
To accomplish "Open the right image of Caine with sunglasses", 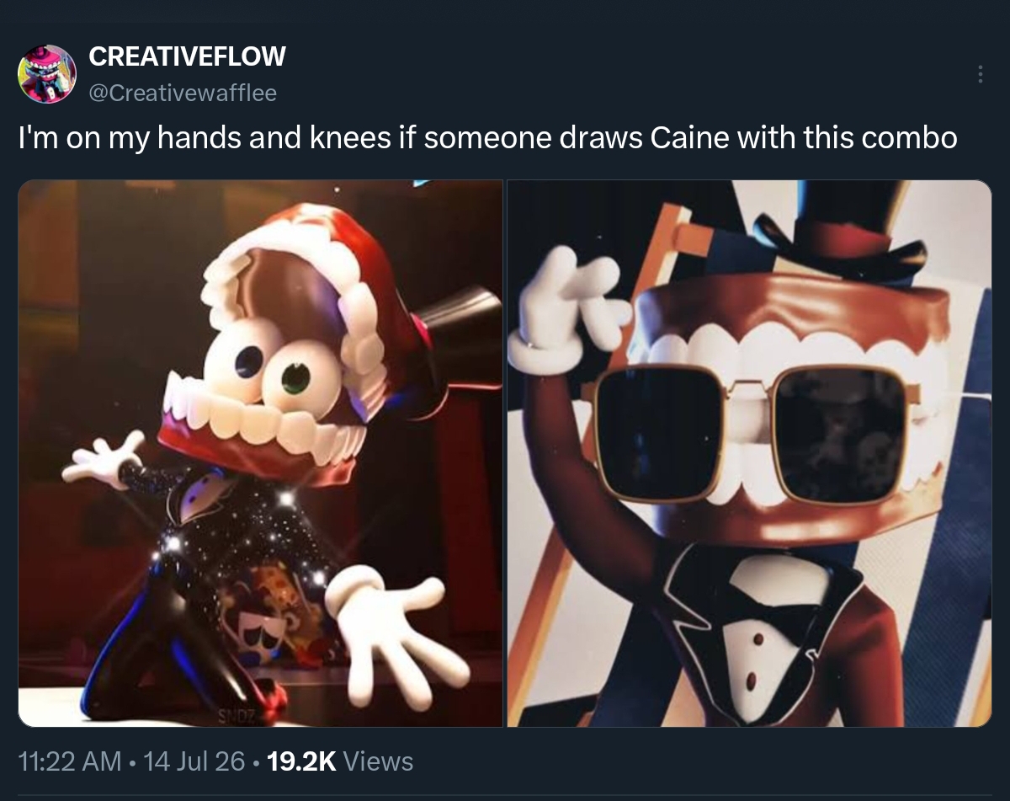I will pos(749,453).
